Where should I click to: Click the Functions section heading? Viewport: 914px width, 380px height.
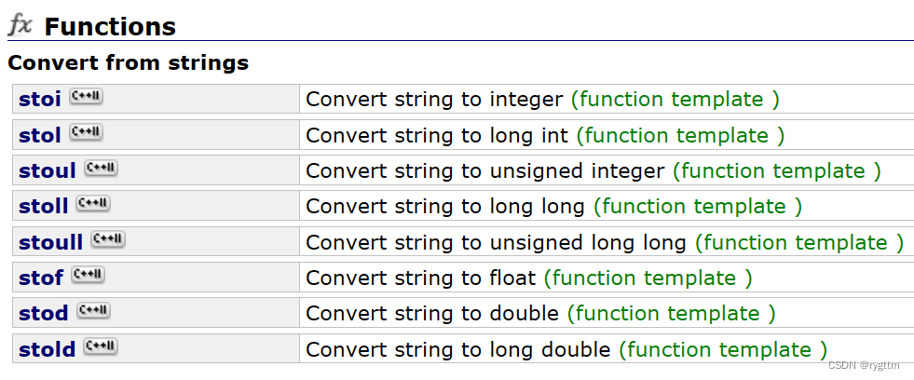pyautogui.click(x=110, y=27)
